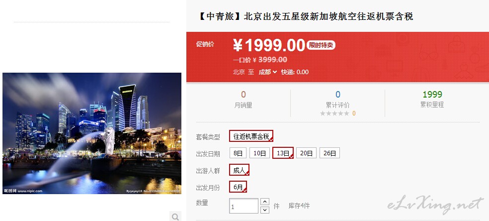Click the five-star rating icons
The height and width of the screenshot is (221, 489).
(334, 113)
